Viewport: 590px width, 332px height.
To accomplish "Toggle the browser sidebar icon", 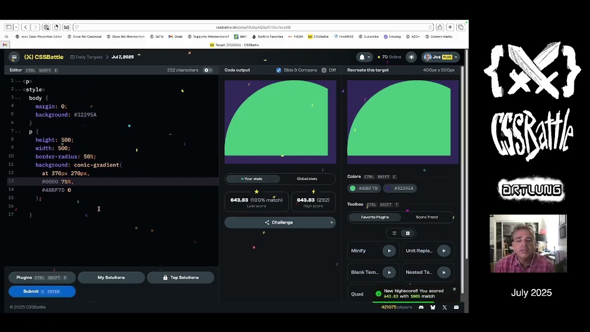I will coord(8,27).
